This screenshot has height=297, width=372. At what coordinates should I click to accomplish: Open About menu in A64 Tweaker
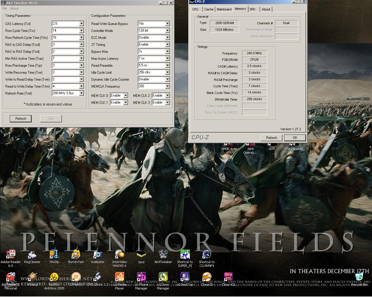(x=15, y=8)
